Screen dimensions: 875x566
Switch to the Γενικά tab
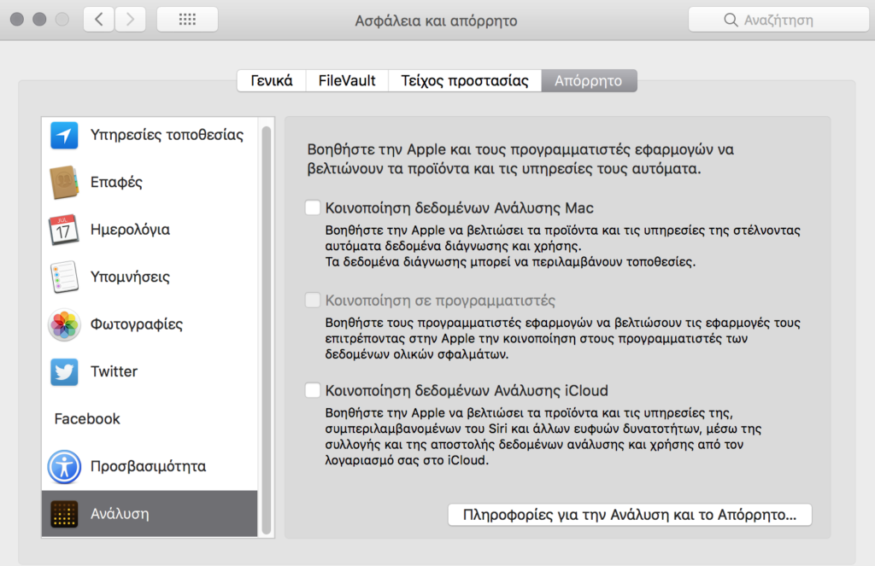click(x=272, y=81)
